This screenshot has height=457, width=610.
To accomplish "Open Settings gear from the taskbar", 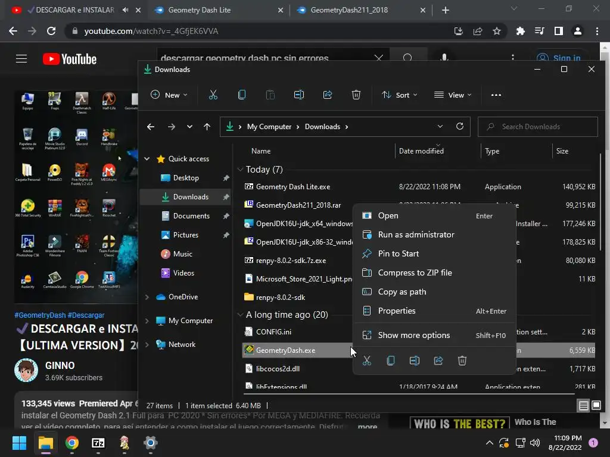I will 151,443.
